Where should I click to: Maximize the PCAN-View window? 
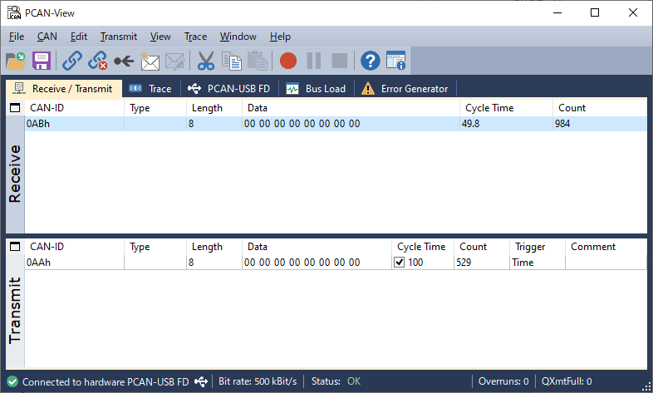(x=595, y=13)
